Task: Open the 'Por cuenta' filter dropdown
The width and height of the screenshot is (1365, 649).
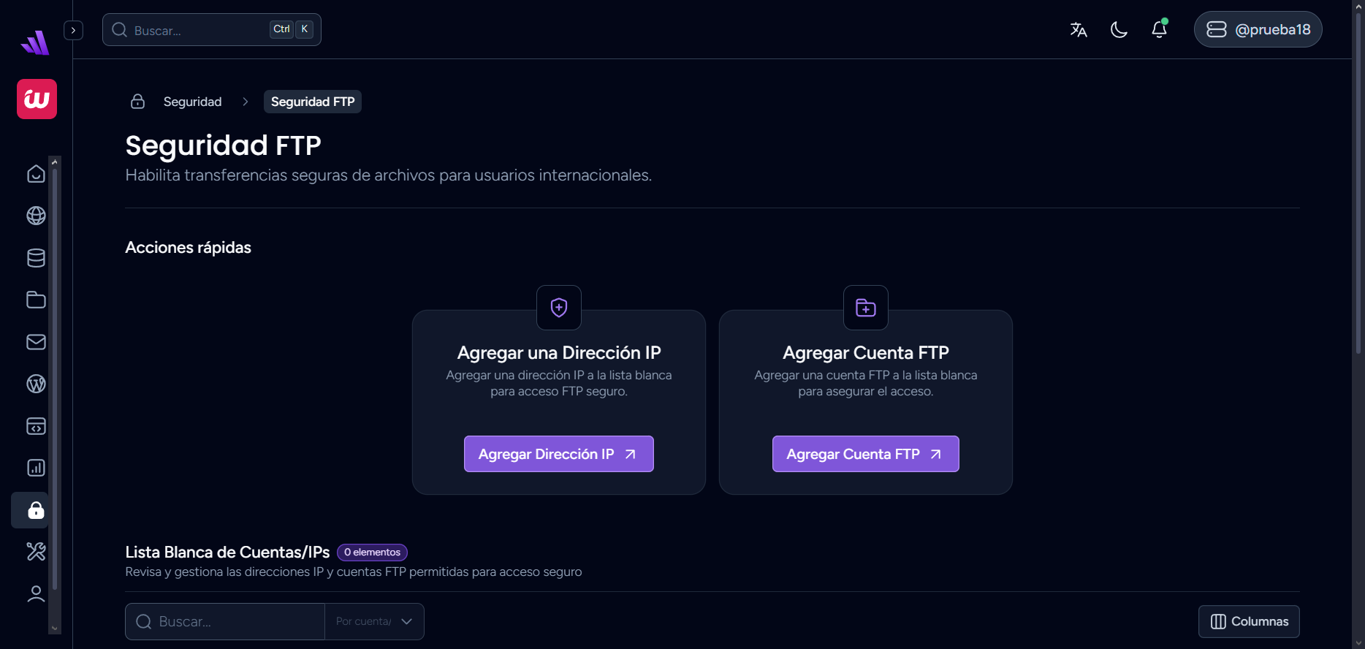Action: (x=374, y=621)
